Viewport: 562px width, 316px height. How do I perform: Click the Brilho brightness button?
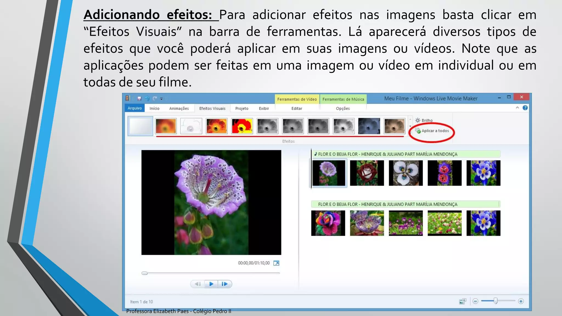tap(424, 120)
